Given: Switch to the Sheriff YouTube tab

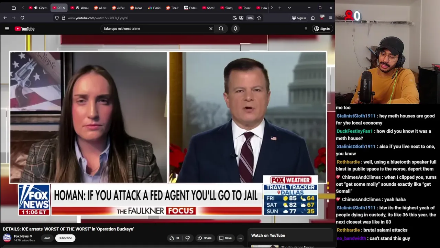Looking at the screenshot, I should tap(208, 8).
